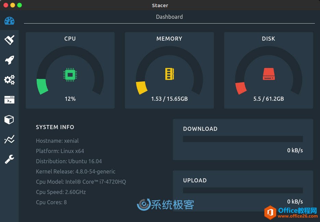
Task: Click the Cpu Model Intel Core i7-4720HQ line
Action: click(x=81, y=182)
